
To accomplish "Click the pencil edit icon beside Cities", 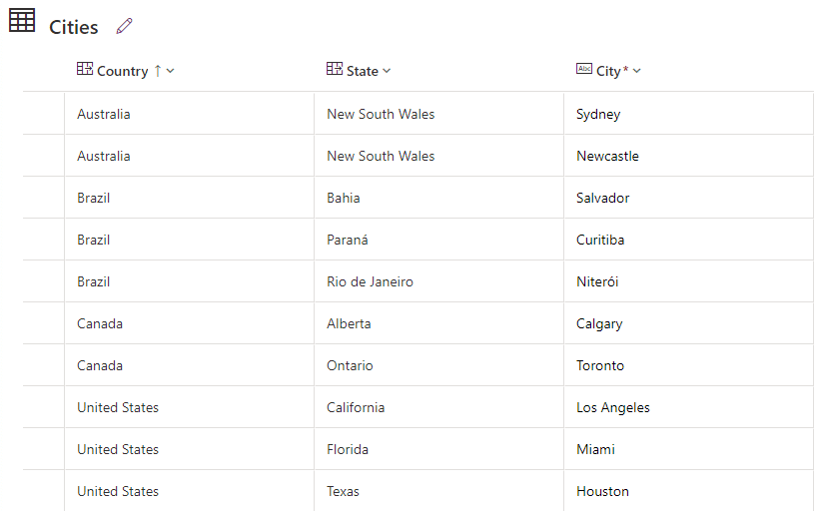I will pos(124,26).
